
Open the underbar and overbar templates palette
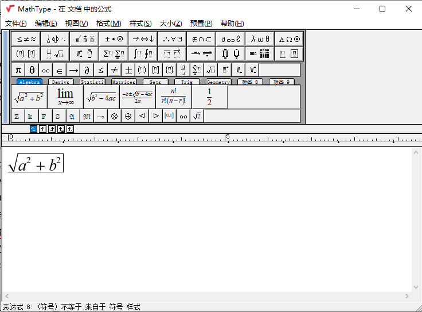tap(173, 53)
